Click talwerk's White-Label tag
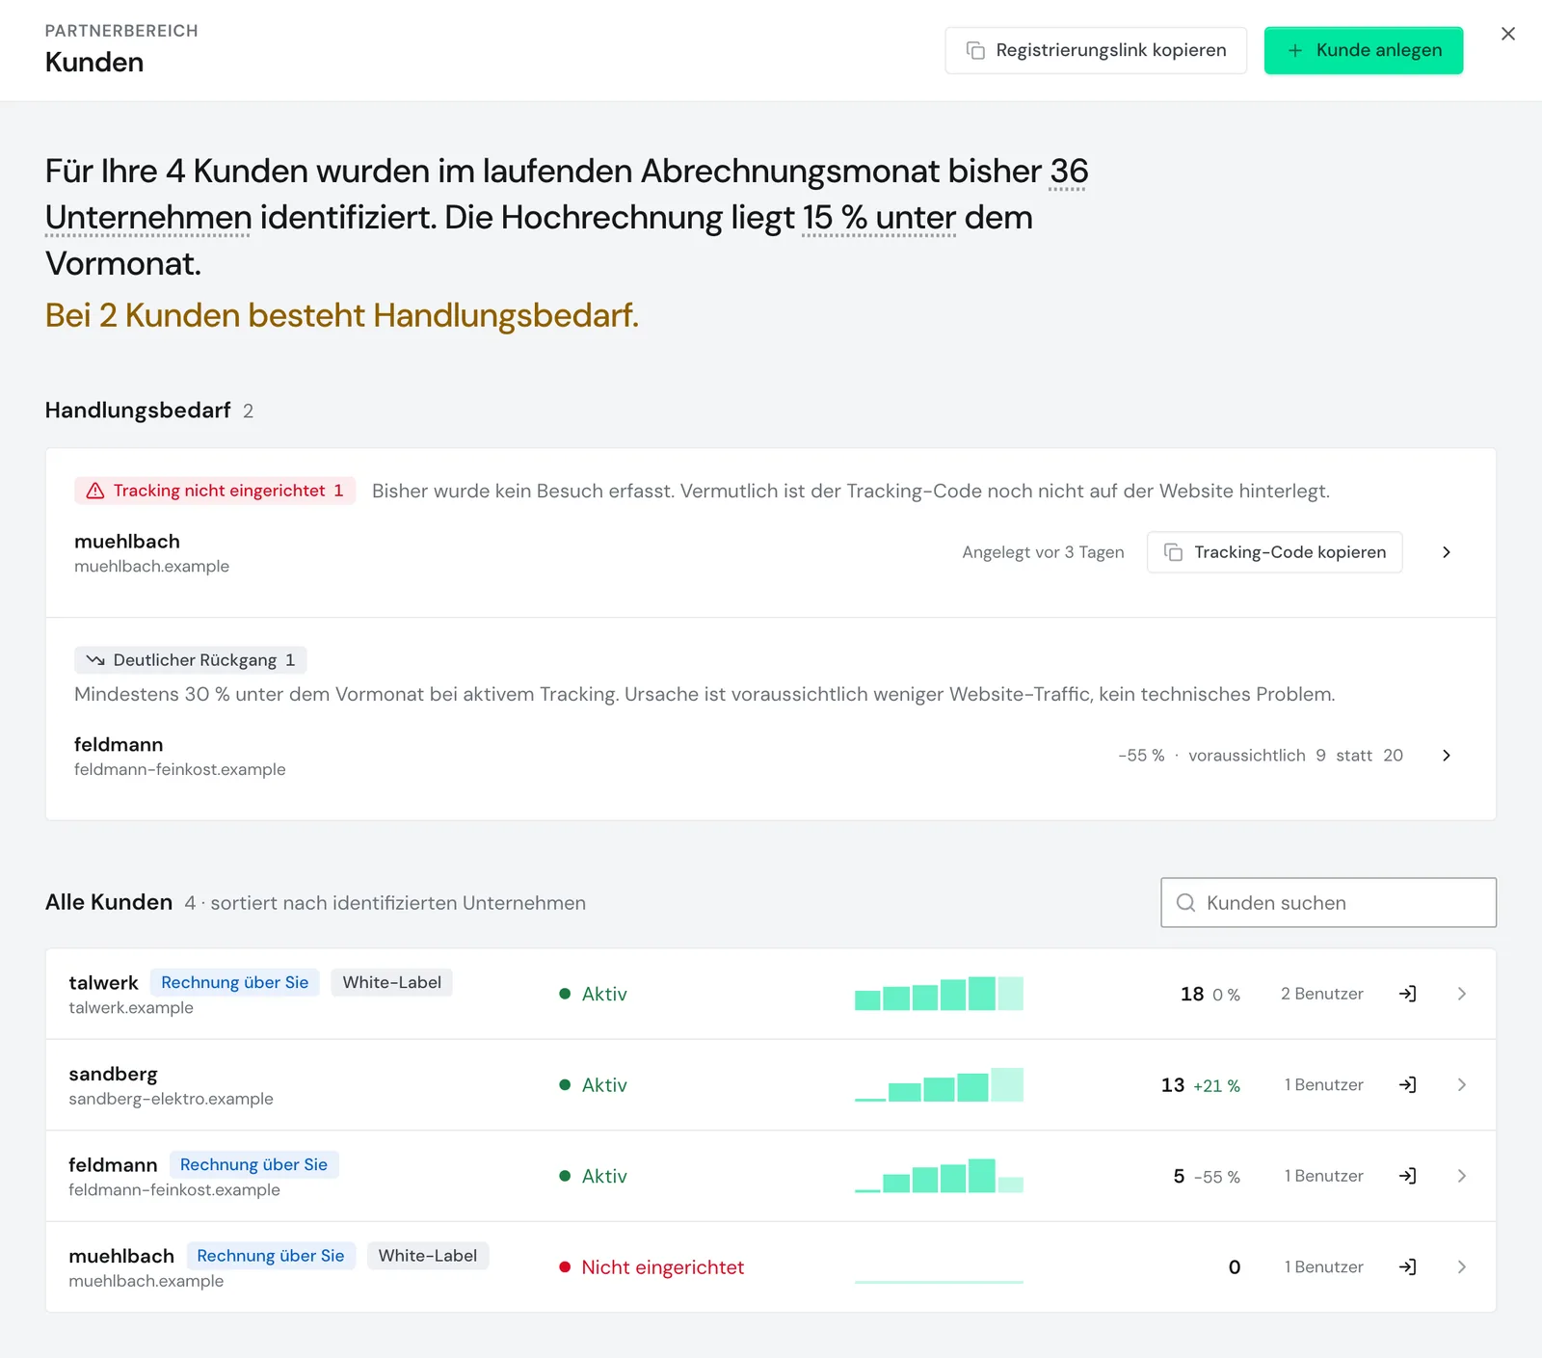 pyautogui.click(x=391, y=982)
